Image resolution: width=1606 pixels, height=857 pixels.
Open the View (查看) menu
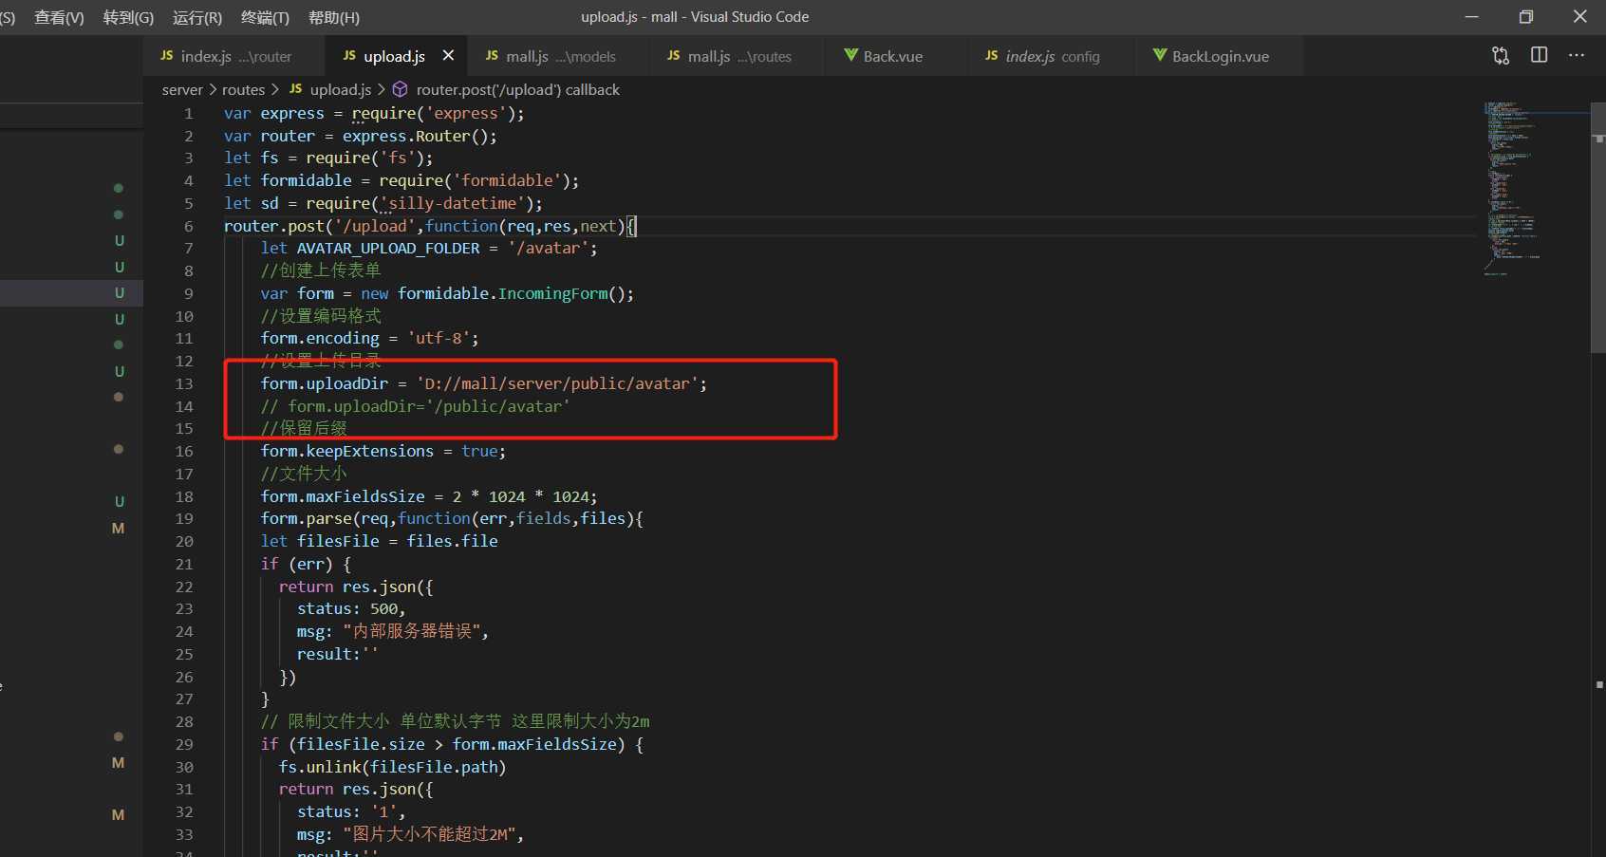coord(59,17)
